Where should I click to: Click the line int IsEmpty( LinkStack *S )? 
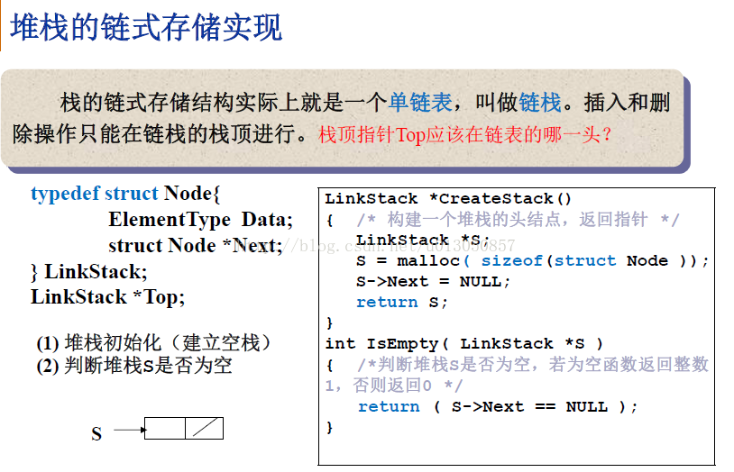coord(463,344)
